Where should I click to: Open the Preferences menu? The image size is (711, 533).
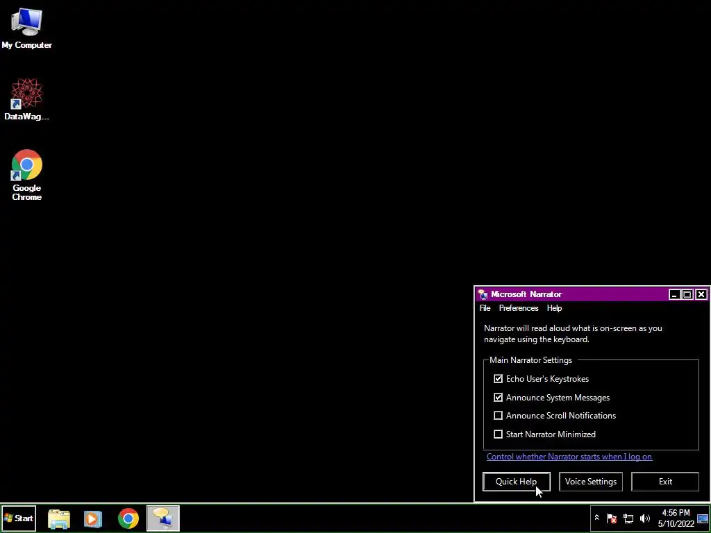pos(519,308)
